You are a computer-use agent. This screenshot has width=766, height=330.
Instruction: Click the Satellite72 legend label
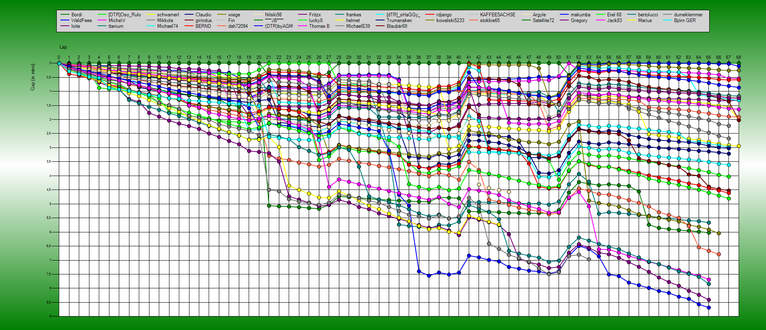(x=543, y=20)
